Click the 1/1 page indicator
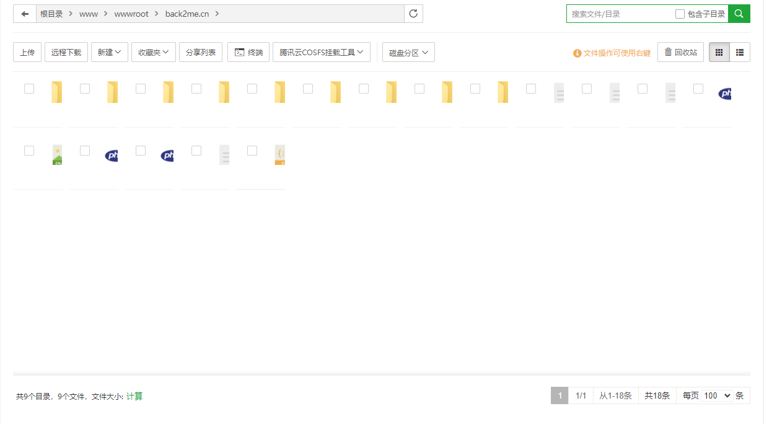 tap(581, 395)
